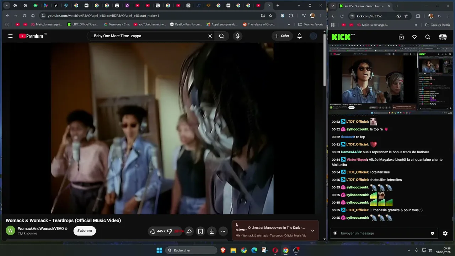Open Kick search magnifier
455x256 pixels.
428,37
